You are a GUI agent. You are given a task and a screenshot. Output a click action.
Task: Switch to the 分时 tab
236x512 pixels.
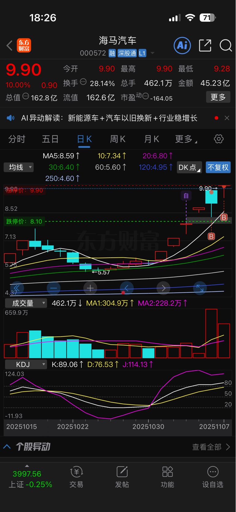tap(17, 139)
